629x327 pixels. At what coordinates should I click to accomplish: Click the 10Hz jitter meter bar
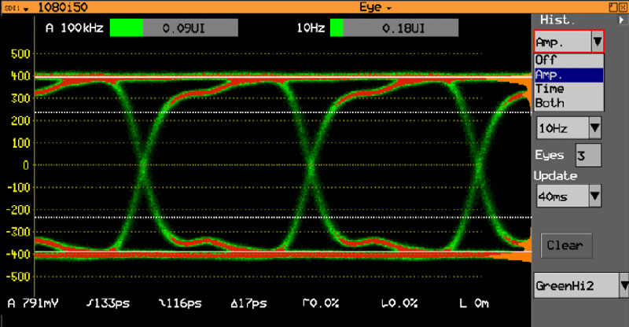coord(394,28)
